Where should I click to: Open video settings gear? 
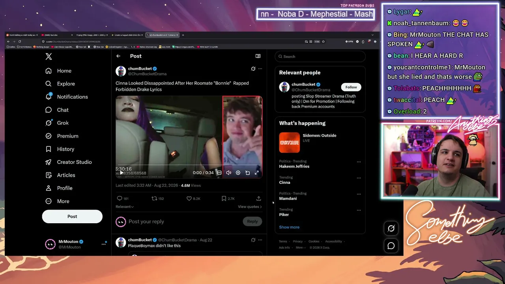[x=238, y=173]
